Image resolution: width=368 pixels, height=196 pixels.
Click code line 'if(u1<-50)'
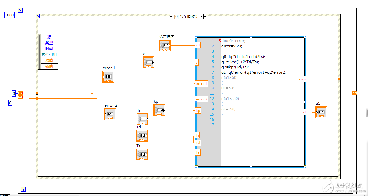click(x=230, y=99)
